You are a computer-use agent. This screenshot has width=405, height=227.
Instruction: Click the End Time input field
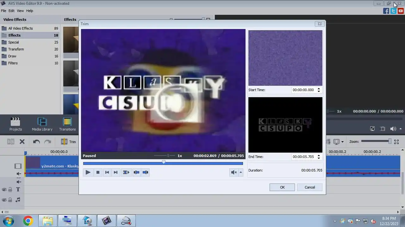303,157
